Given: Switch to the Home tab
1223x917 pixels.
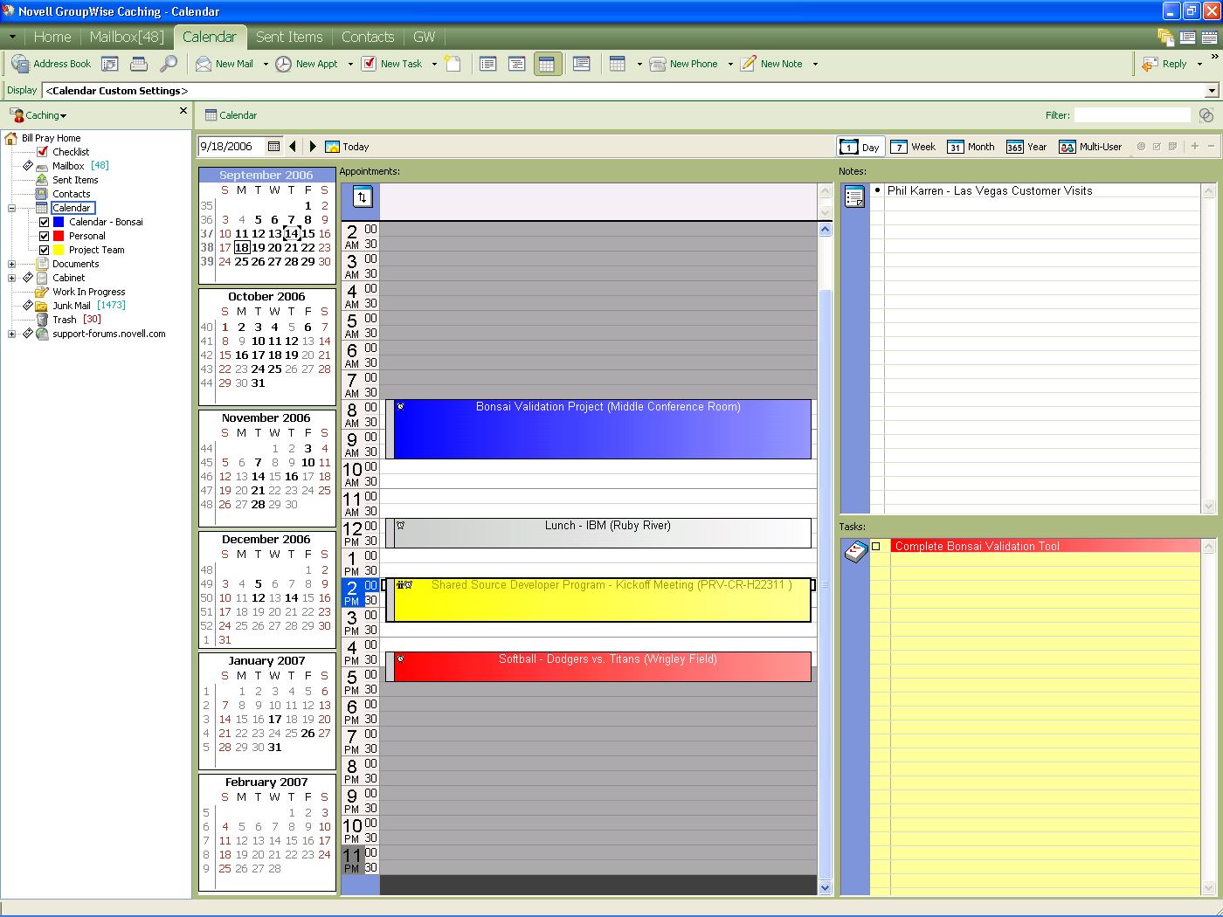Looking at the screenshot, I should point(52,37).
